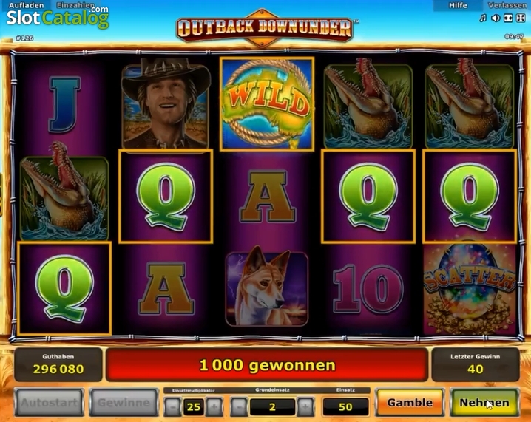The height and width of the screenshot is (422, 531).
Task: Click the Gamble button
Action: (410, 403)
